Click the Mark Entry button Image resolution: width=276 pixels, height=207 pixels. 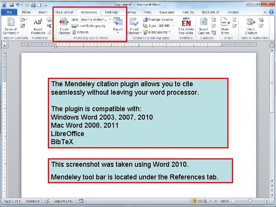point(225,26)
